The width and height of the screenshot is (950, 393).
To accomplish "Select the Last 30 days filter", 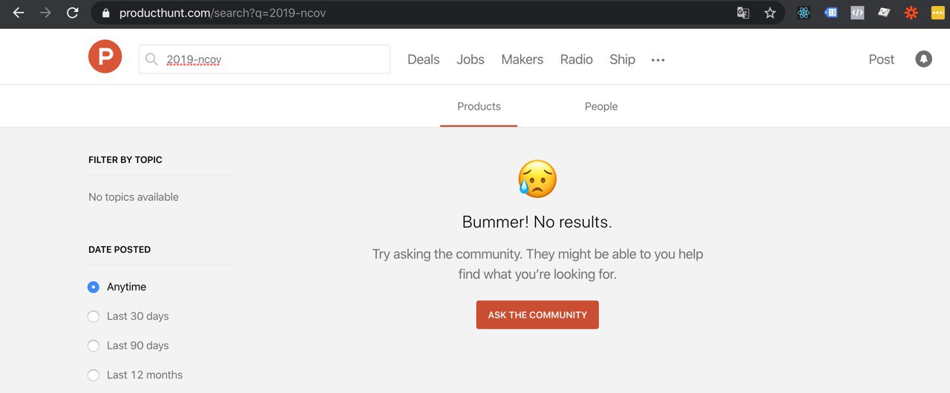I will [94, 317].
